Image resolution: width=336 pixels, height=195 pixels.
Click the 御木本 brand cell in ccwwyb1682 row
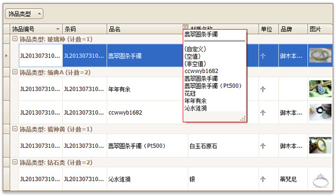click(293, 113)
